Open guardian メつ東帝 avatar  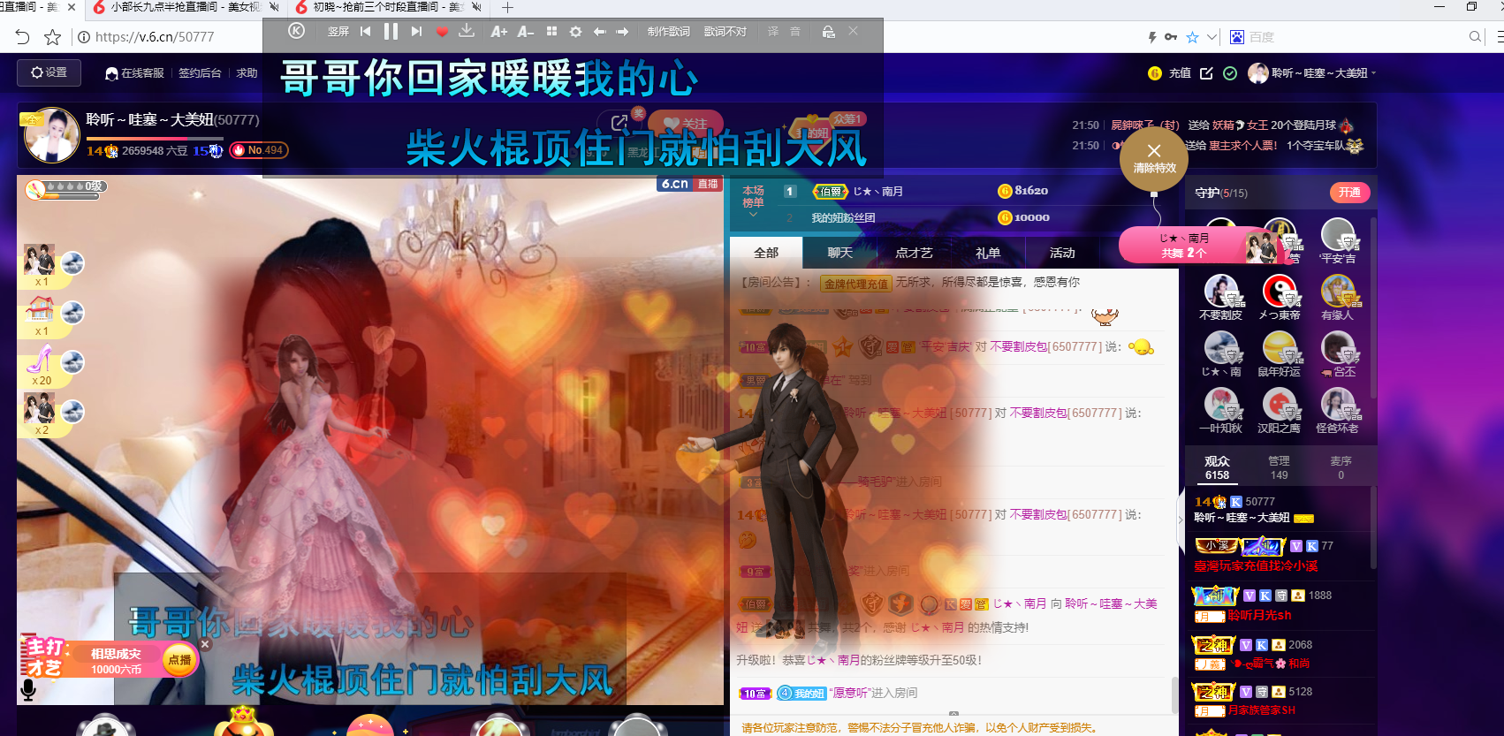coord(1279,292)
